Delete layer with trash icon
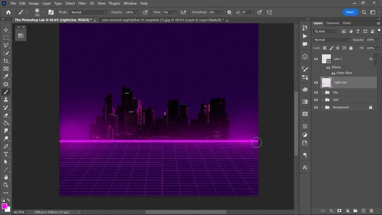382x215 pixels. pos(371,211)
